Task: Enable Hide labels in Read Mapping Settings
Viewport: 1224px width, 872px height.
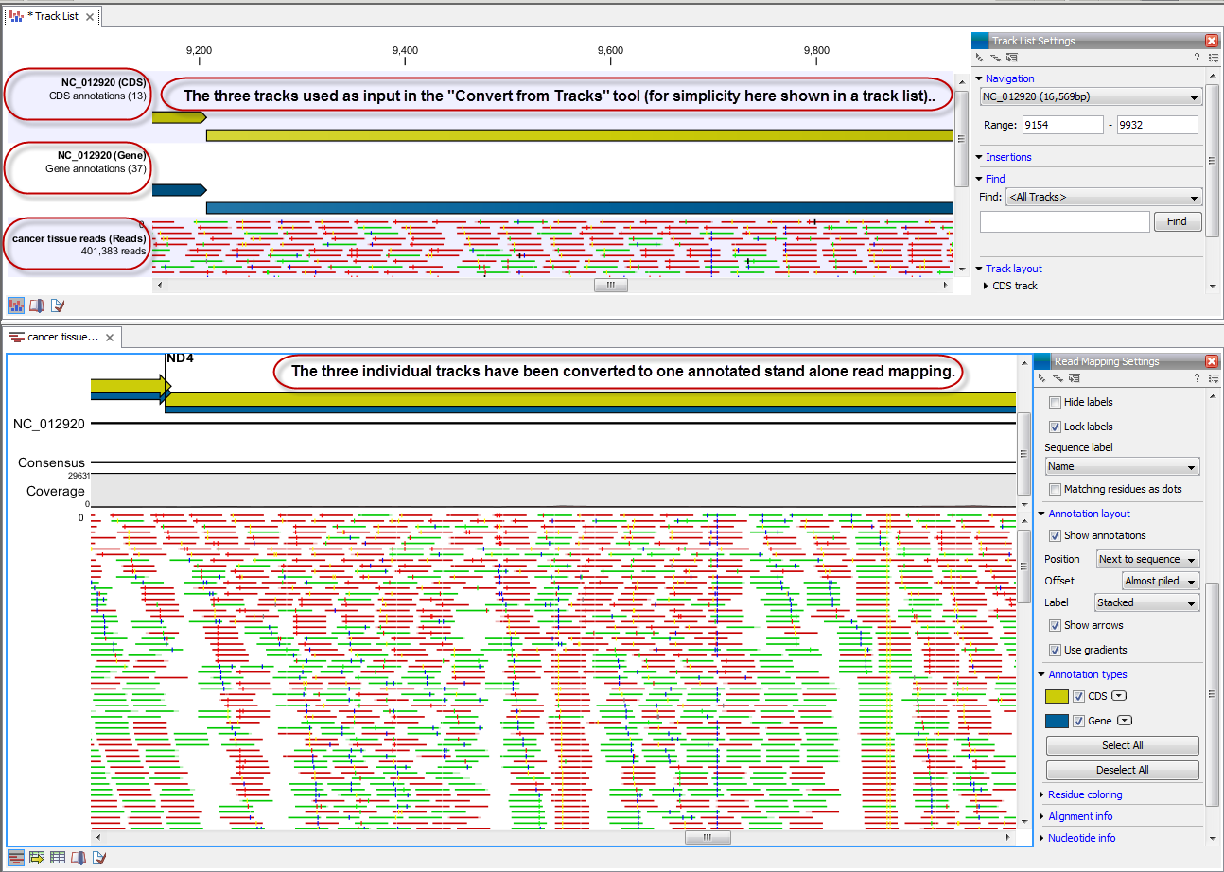Action: (x=1055, y=402)
